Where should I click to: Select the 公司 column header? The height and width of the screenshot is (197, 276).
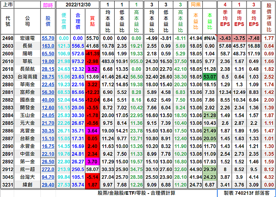(27, 21)
